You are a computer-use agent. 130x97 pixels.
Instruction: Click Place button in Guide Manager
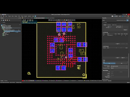click(x=123, y=58)
